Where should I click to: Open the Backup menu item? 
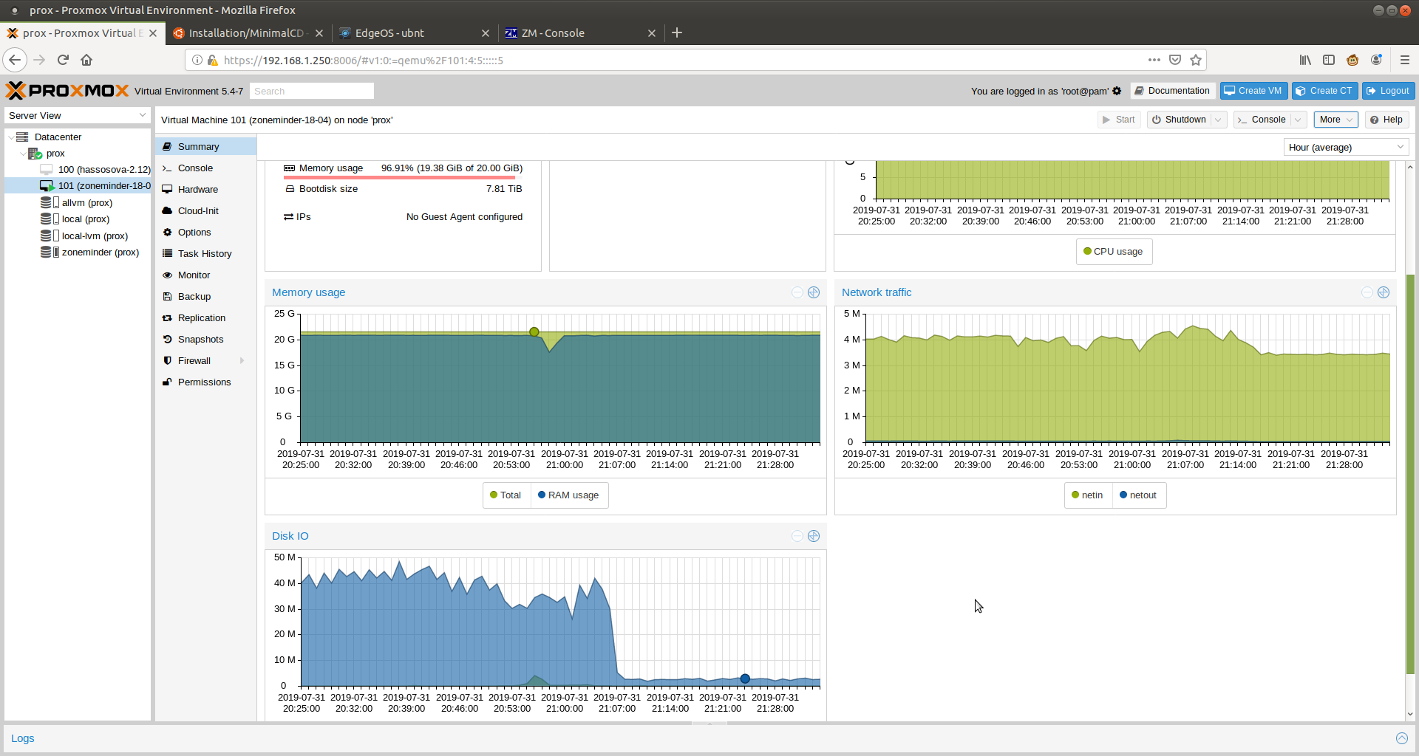pos(205,297)
